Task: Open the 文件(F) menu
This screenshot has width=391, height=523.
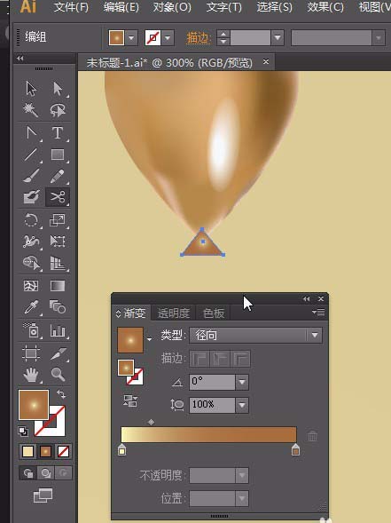Action: pyautogui.click(x=71, y=7)
